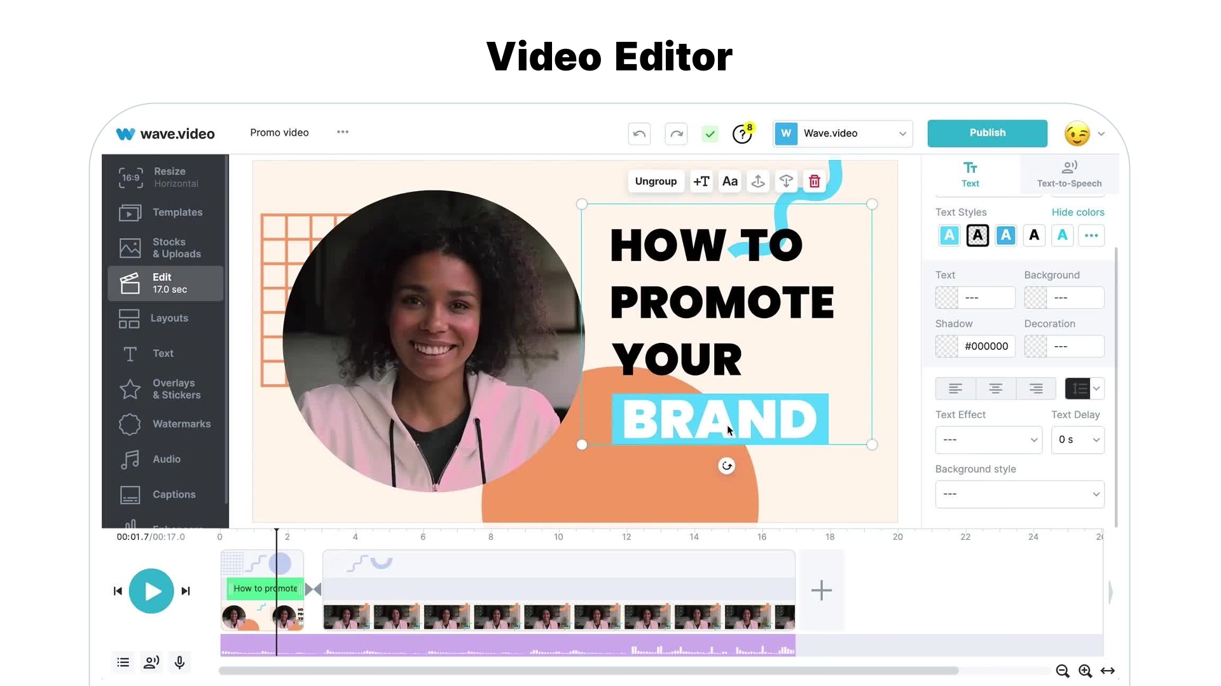This screenshot has height=686, width=1221.
Task: Open the Wave.video brand selector dropdown
Action: pyautogui.click(x=843, y=133)
